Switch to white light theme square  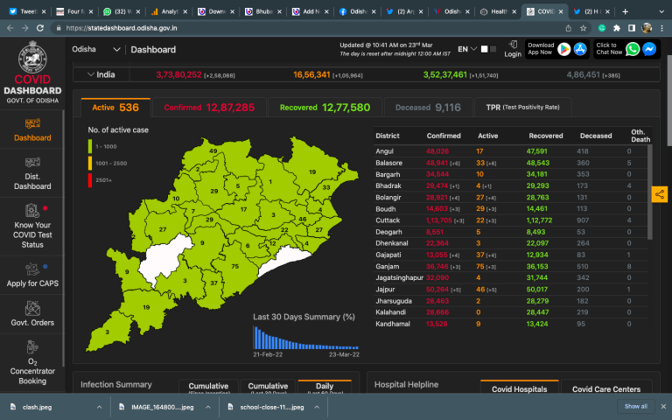[x=484, y=50]
